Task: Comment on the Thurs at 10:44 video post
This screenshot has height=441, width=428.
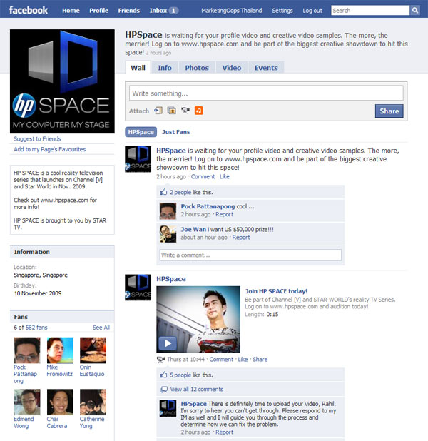Action: (221, 360)
